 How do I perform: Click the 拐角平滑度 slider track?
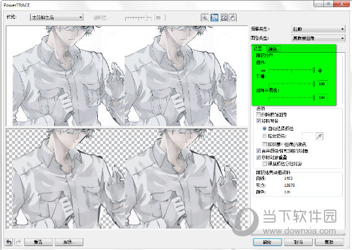(291, 98)
